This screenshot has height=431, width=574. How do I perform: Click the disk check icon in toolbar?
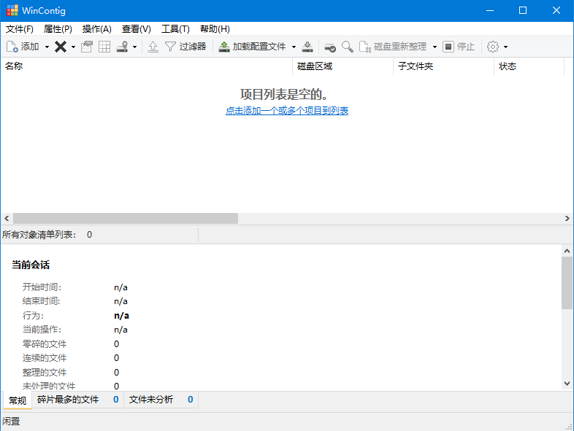[x=330, y=47]
